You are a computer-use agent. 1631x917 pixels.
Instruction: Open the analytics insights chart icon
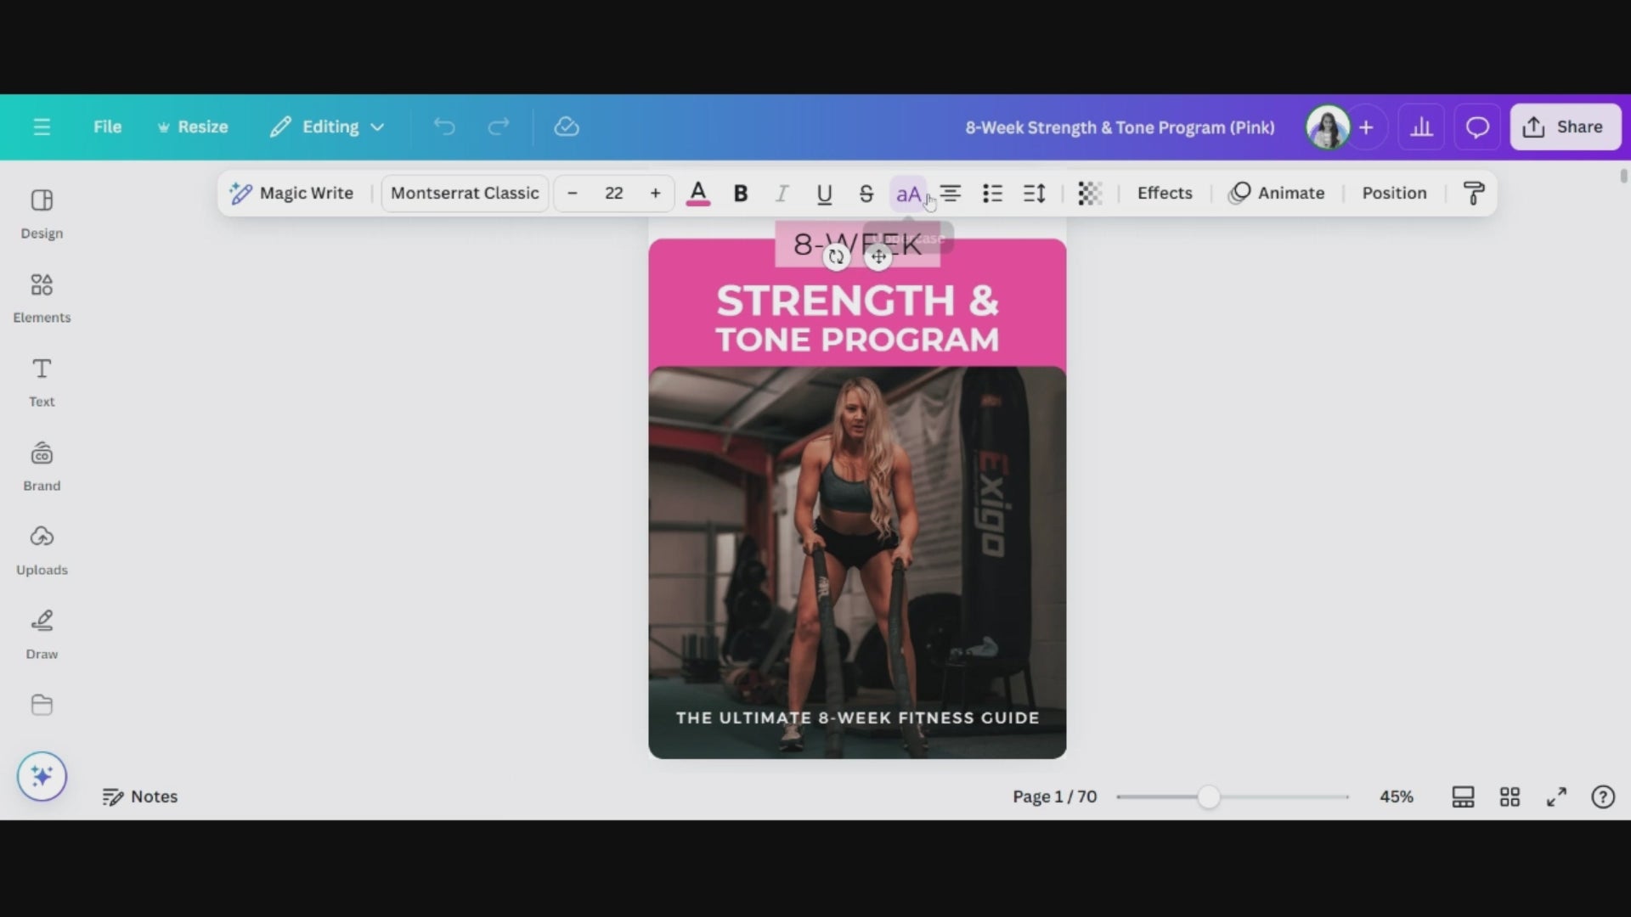1421,127
